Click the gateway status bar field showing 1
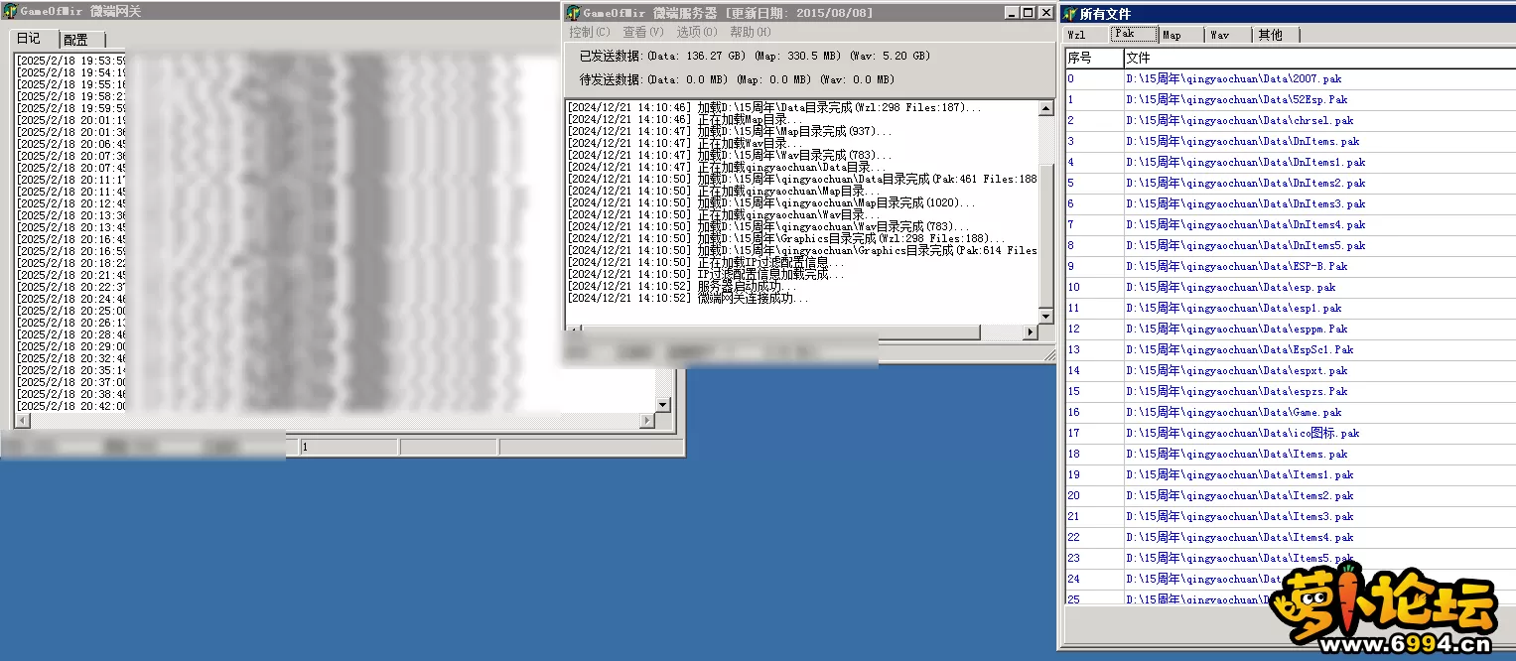1516x661 pixels. (348, 448)
